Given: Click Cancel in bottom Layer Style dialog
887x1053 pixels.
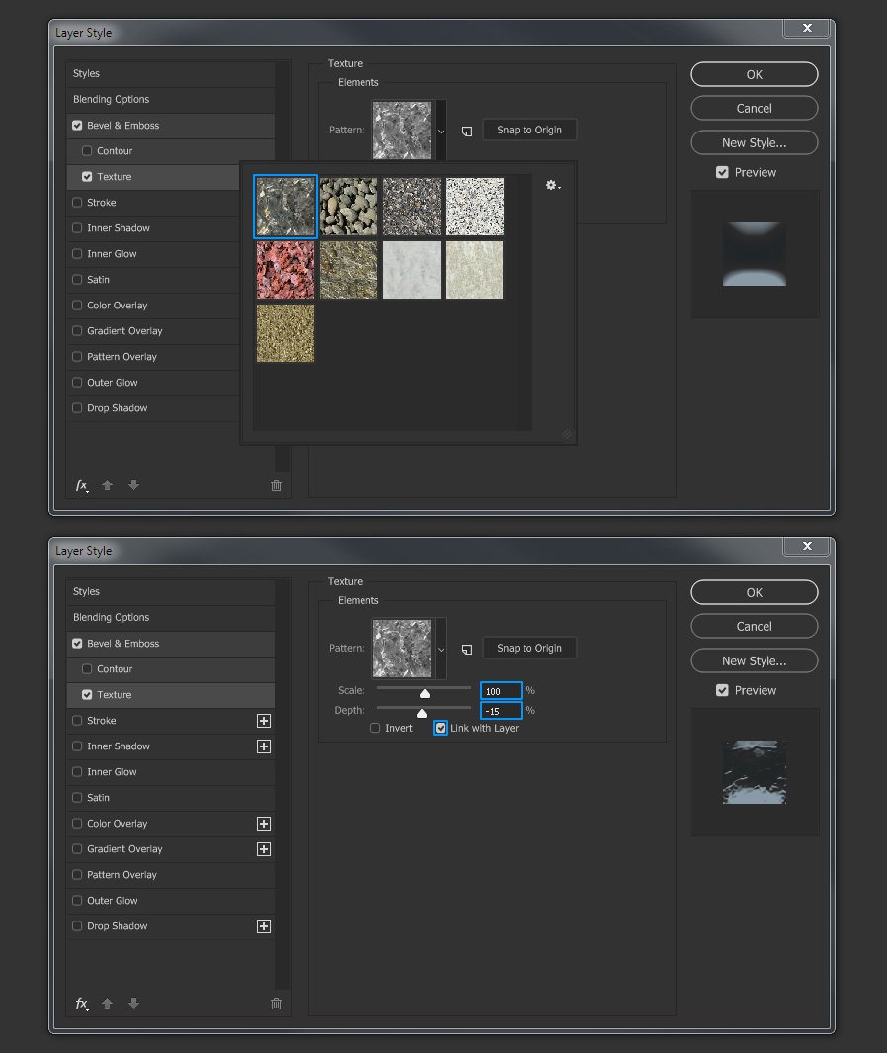Looking at the screenshot, I should (755, 626).
